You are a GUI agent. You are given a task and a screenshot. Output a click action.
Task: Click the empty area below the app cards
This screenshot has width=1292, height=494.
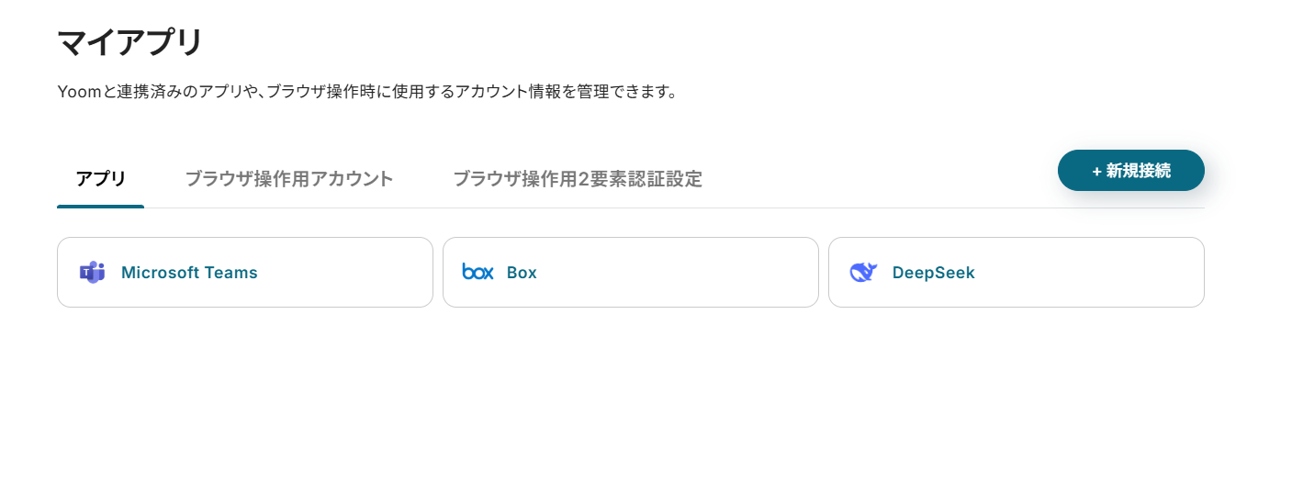point(630,404)
